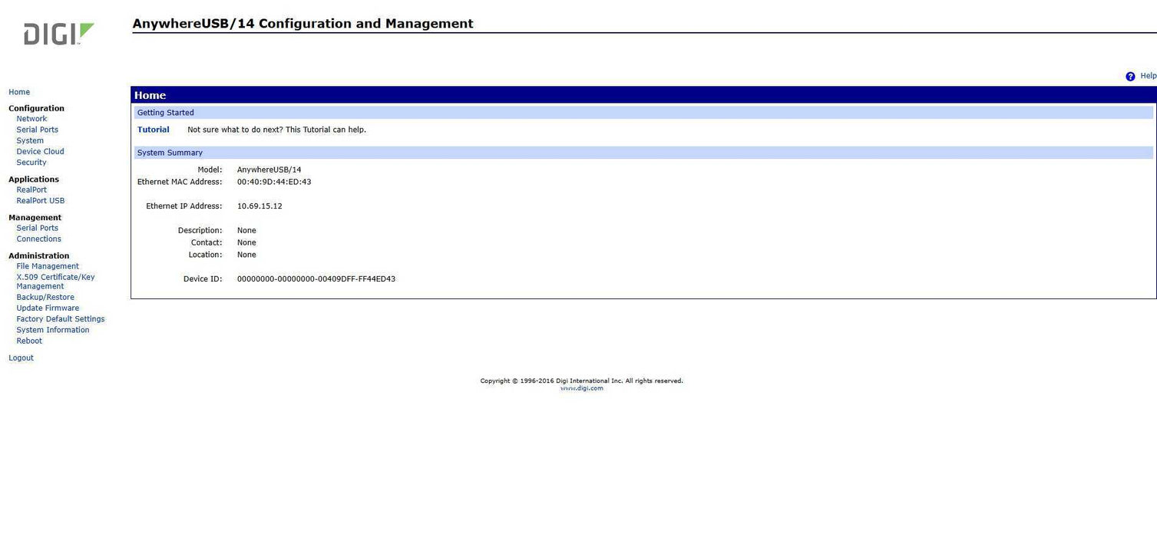Open System configuration link
The width and height of the screenshot is (1157, 537).
pos(30,140)
